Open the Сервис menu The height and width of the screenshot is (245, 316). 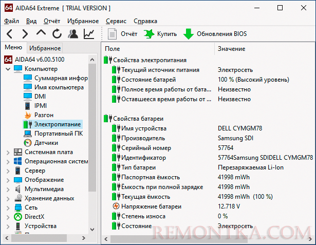point(116,21)
